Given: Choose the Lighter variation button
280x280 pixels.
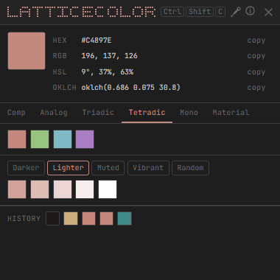Looking at the screenshot, I should (68, 168).
